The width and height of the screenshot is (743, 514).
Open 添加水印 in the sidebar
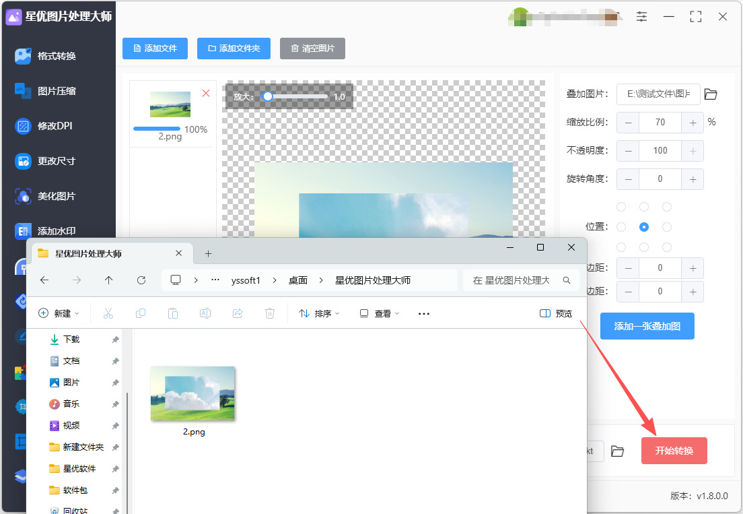pyautogui.click(x=46, y=231)
